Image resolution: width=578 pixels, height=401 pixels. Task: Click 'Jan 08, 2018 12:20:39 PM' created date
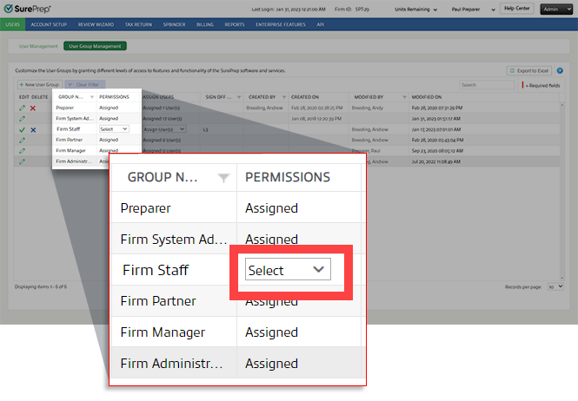316,119
